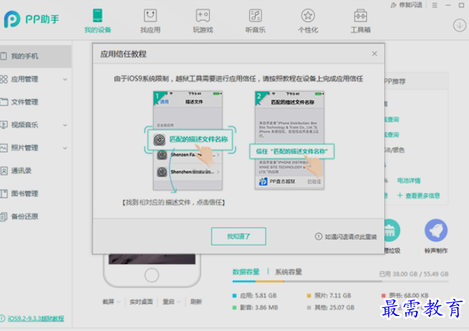Switch to 系统容量 tab
The height and width of the screenshot is (331, 469).
tap(288, 272)
